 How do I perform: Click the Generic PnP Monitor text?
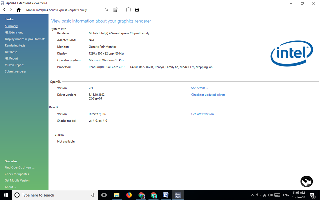(102, 47)
